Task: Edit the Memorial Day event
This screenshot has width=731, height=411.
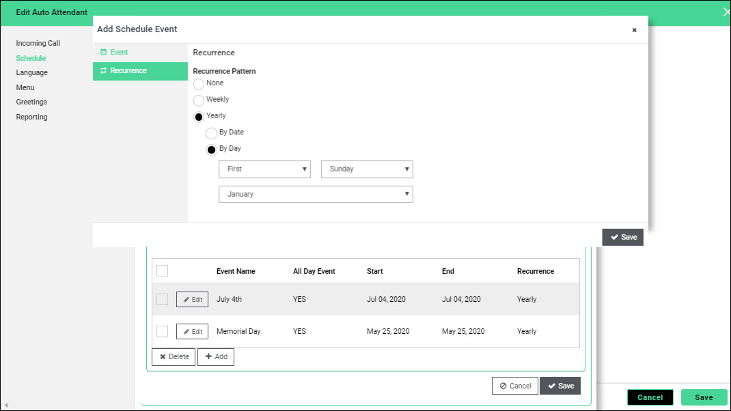Action: (x=192, y=332)
